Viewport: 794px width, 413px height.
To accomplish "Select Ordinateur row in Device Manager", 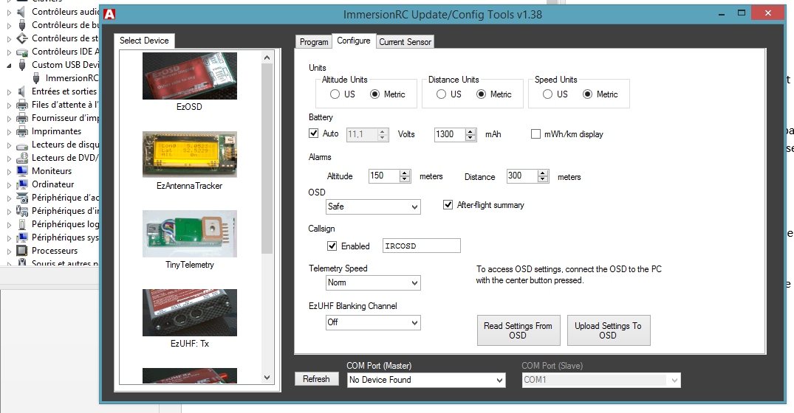I will [51, 184].
